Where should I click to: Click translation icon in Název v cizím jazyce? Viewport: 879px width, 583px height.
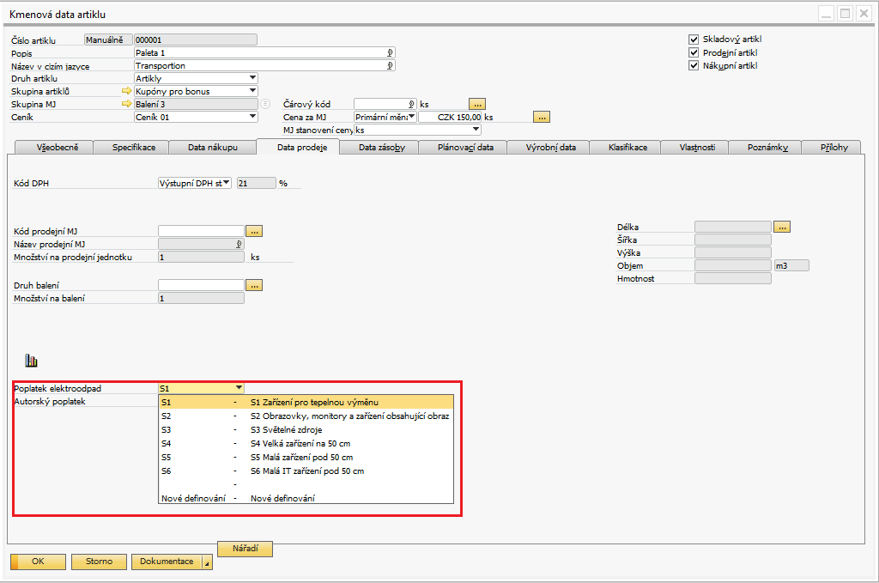click(390, 65)
